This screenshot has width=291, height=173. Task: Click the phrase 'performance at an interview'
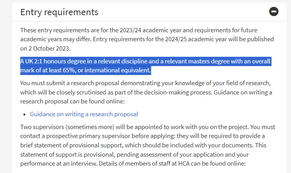click(59, 164)
